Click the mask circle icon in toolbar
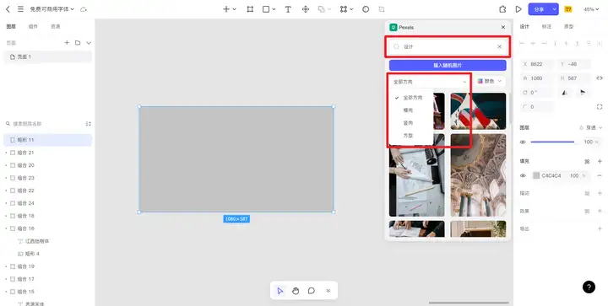This screenshot has height=306, width=608. point(366,9)
